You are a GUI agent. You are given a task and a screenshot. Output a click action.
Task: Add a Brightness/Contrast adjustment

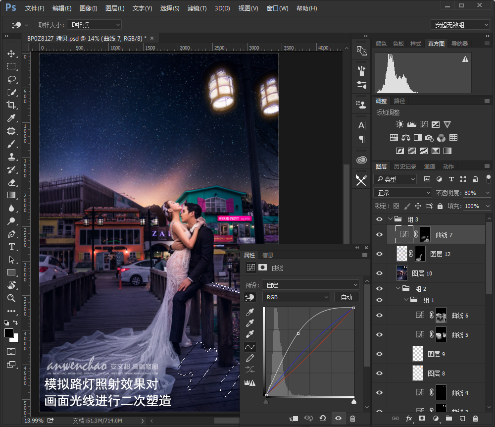[399, 124]
